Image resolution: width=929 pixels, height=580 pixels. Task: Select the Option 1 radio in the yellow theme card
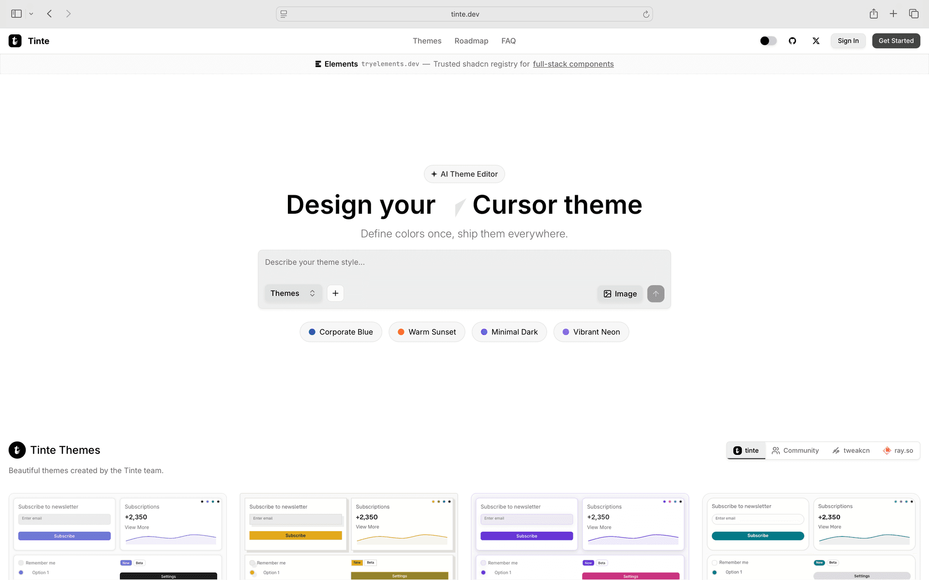[252, 573]
